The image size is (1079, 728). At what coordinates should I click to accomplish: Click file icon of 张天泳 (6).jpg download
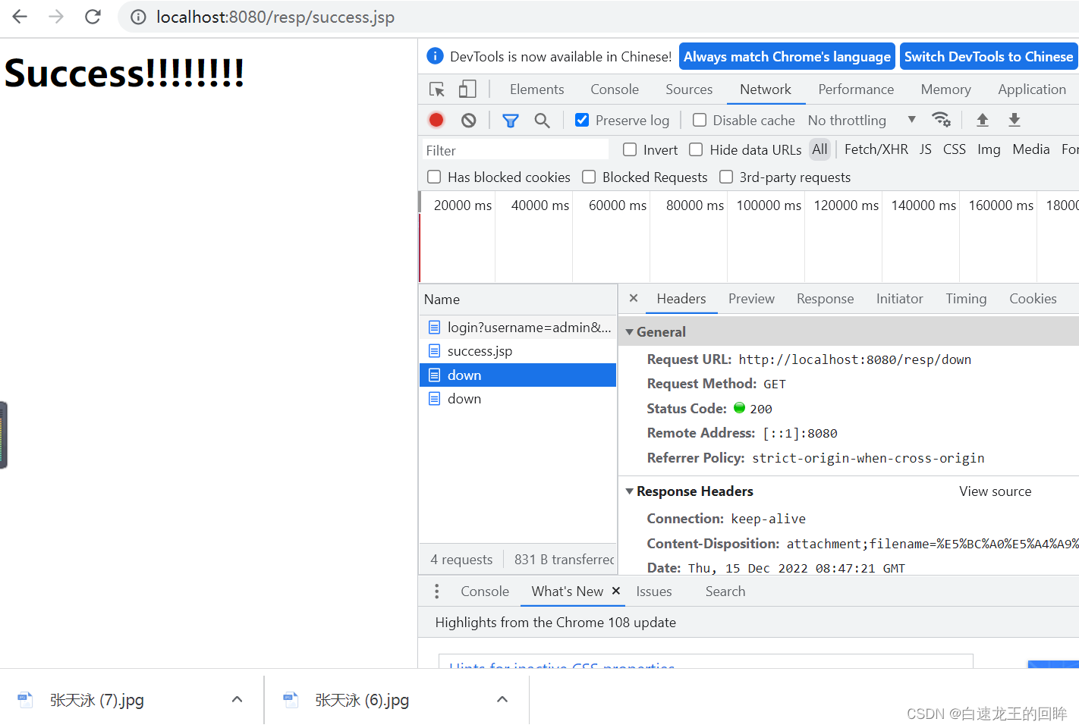tap(291, 700)
